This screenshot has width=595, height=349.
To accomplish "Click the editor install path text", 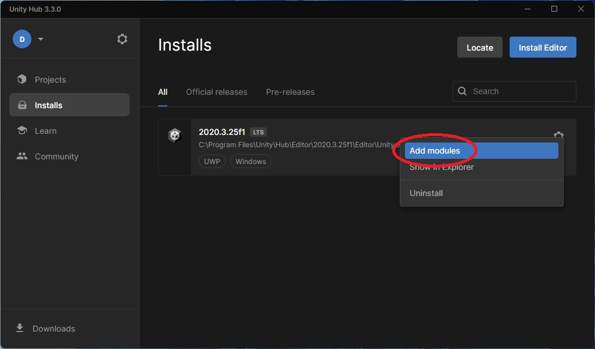I will click(299, 145).
